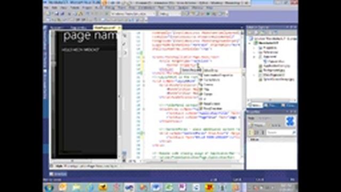Select App.xaml.cs in Solution Explorer
Viewport: 341px width, 192px height.
[274, 61]
